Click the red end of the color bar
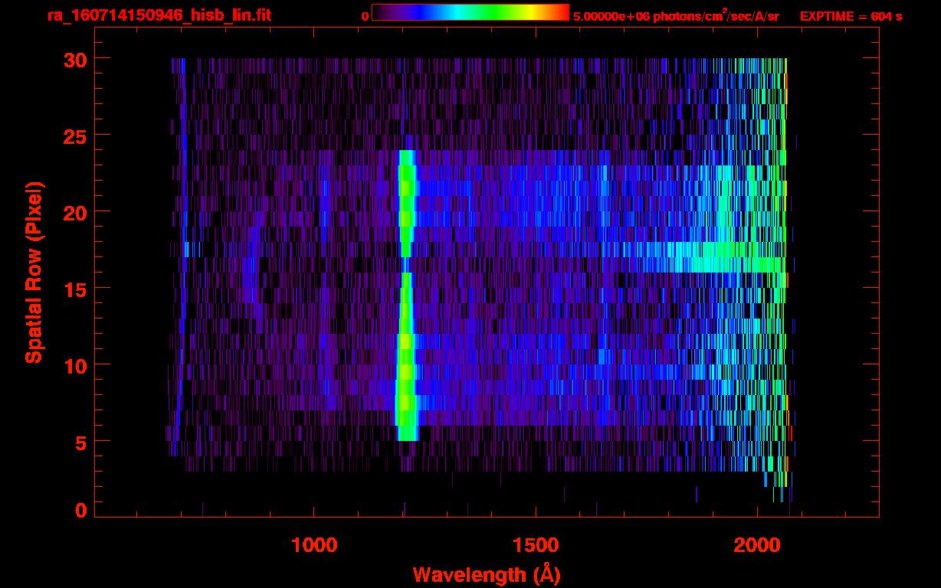The image size is (941, 588). click(x=563, y=13)
